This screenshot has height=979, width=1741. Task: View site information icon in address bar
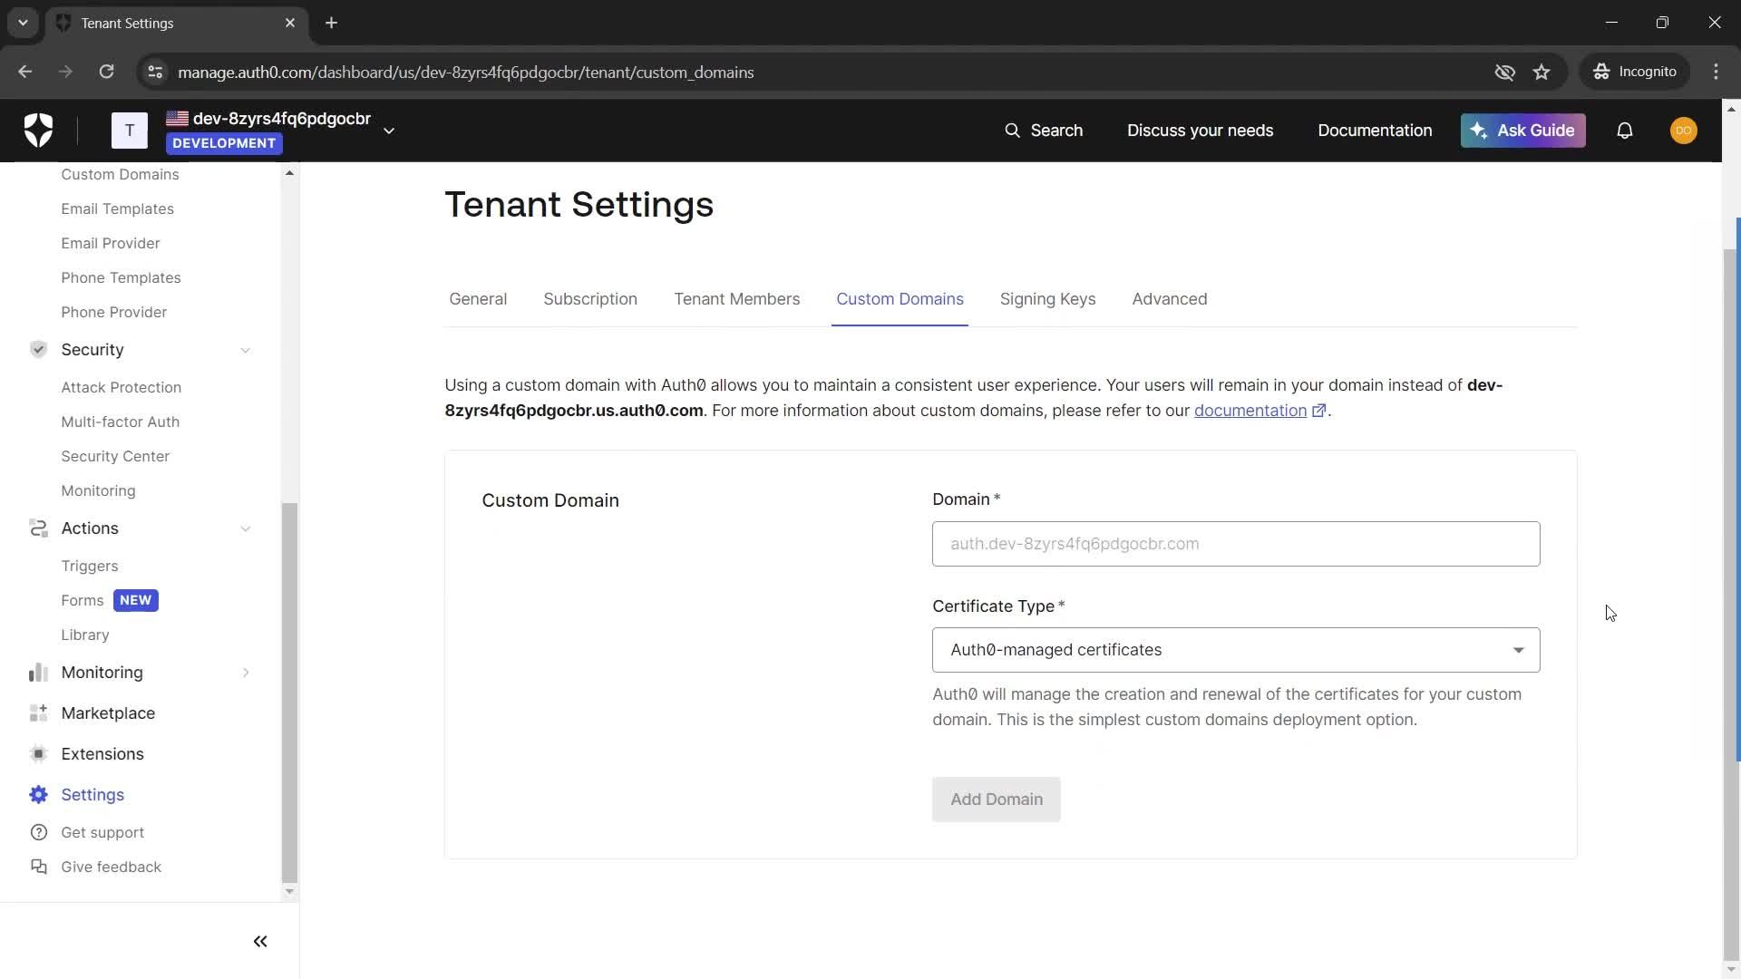155,72
